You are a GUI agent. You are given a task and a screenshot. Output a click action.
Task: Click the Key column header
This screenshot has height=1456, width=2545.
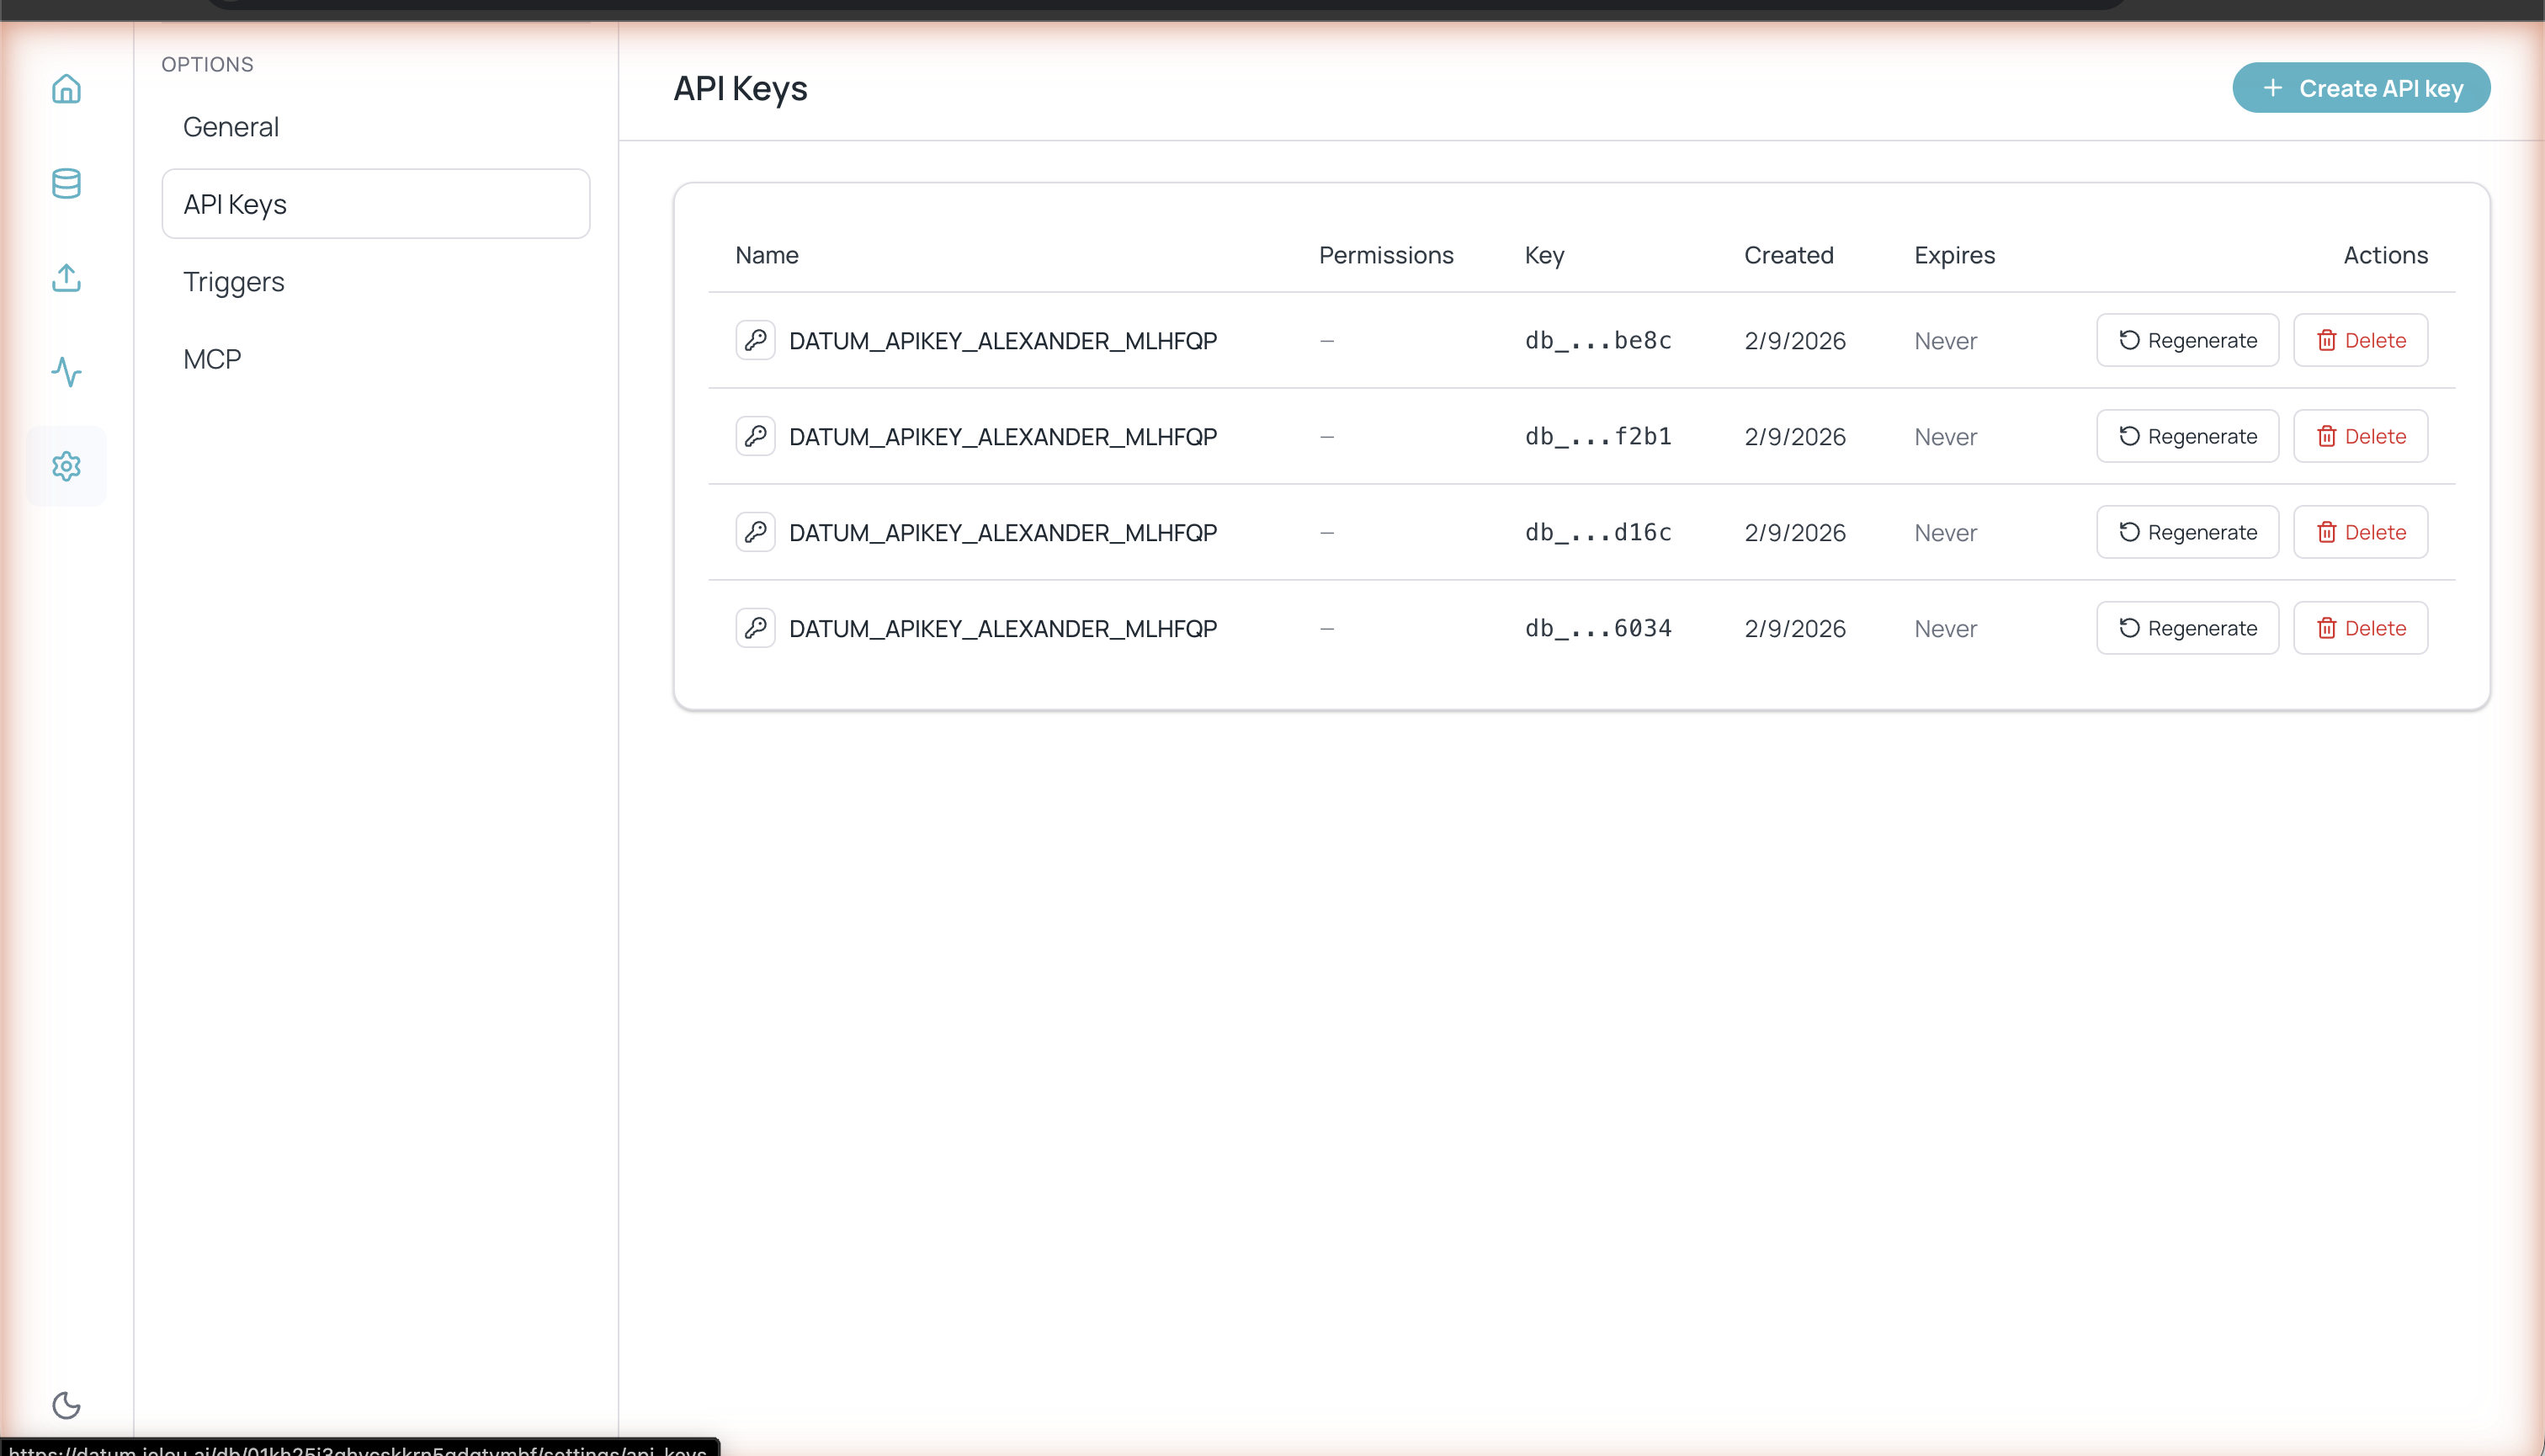pos(1544,256)
